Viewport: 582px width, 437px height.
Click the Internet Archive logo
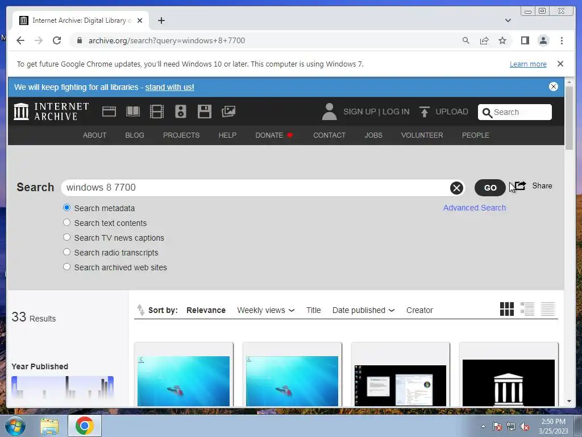(51, 112)
